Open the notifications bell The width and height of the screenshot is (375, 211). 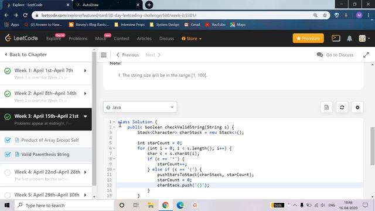point(349,38)
